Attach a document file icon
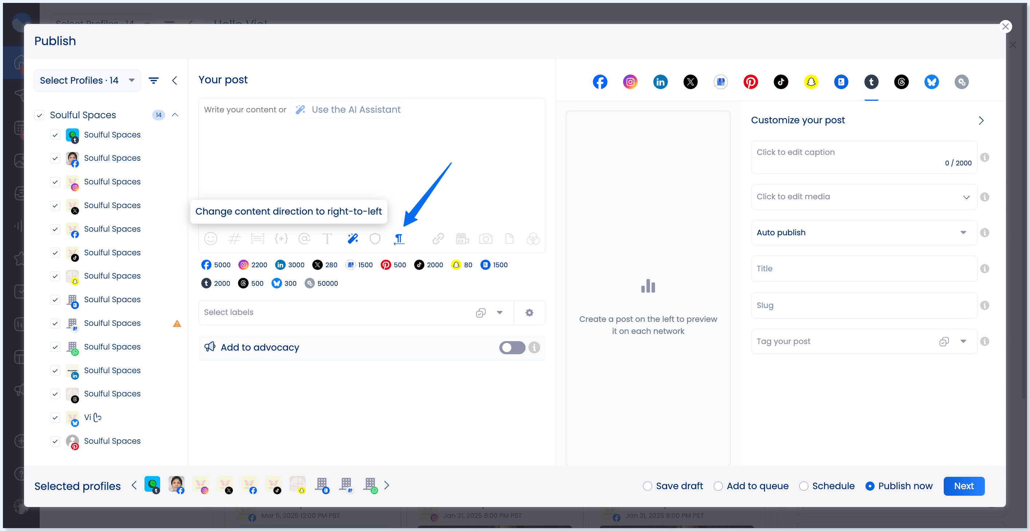 [509, 239]
